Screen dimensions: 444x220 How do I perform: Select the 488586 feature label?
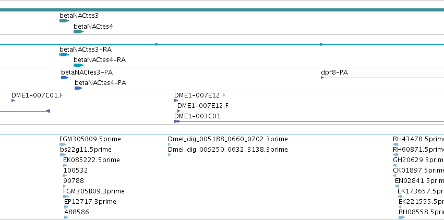pos(77,212)
